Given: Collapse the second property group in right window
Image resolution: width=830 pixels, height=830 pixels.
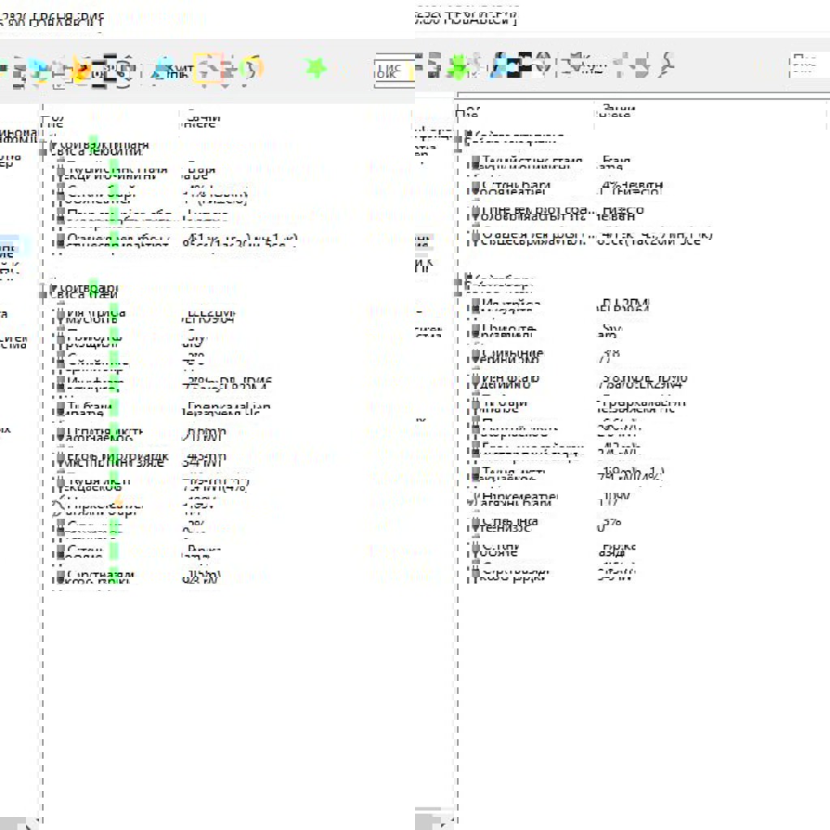Looking at the screenshot, I should (x=460, y=284).
